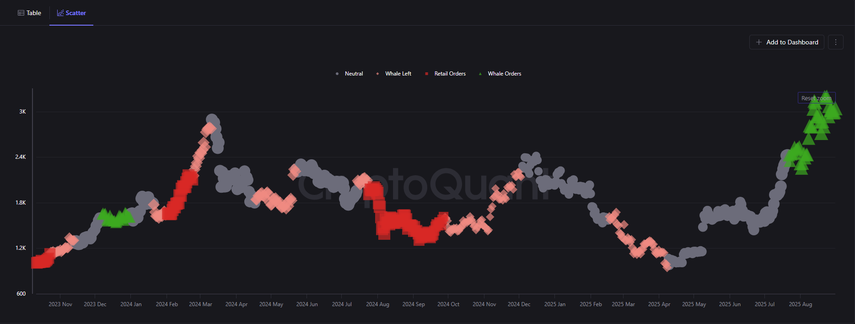Toggle Retail Orders series legend text
The image size is (855, 324).
click(x=450, y=74)
